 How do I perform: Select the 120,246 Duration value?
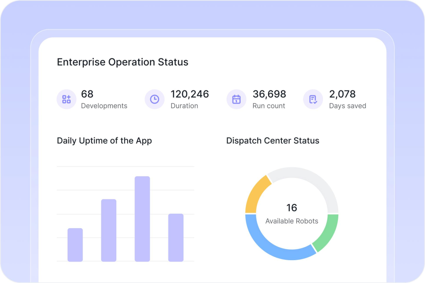(190, 94)
